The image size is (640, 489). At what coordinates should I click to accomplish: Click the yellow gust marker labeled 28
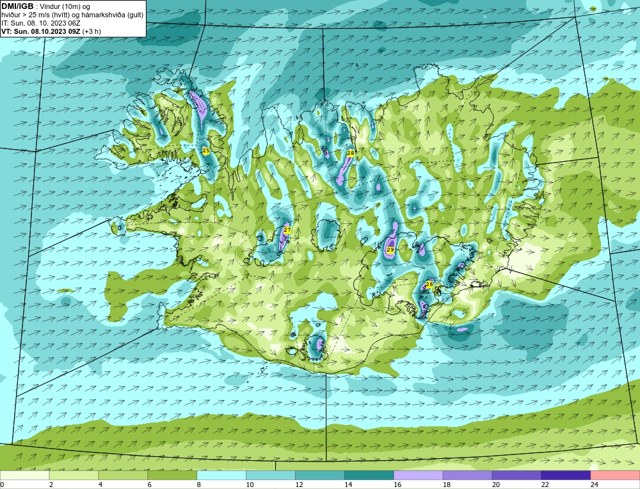coord(350,153)
